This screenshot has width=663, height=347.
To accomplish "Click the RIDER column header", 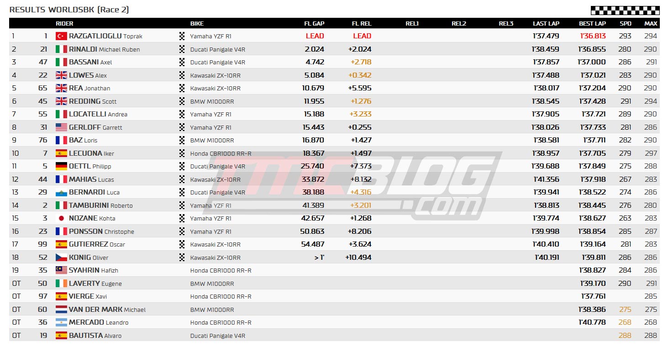I will tap(64, 23).
